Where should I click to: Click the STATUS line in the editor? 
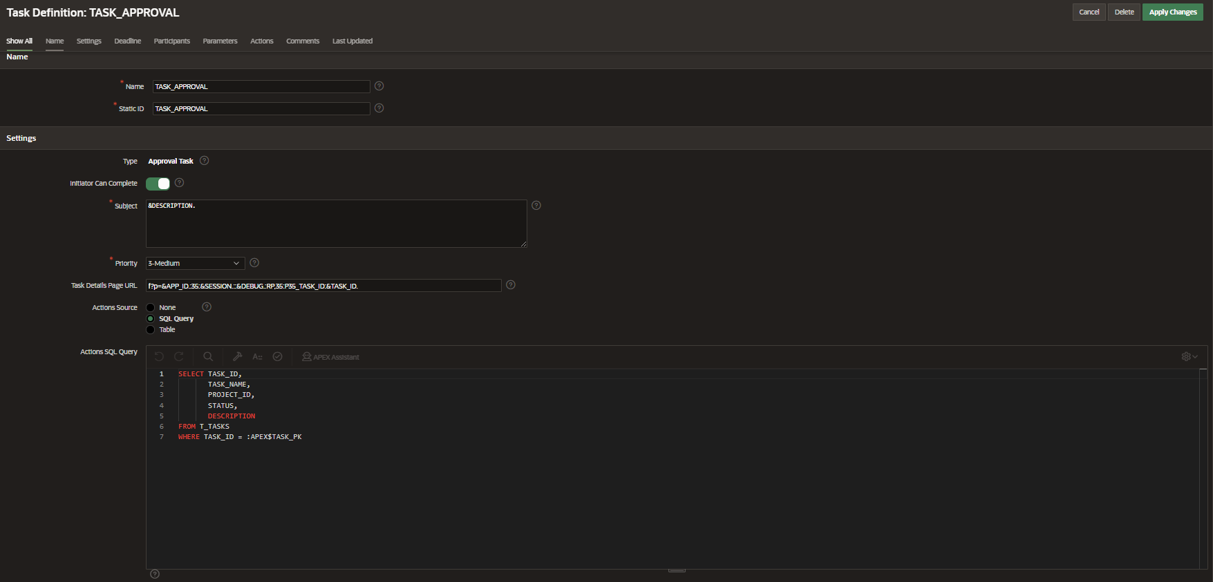coord(223,406)
